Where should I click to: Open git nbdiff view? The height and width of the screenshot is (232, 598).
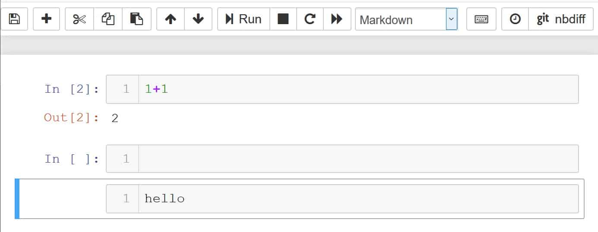pyautogui.click(x=561, y=19)
